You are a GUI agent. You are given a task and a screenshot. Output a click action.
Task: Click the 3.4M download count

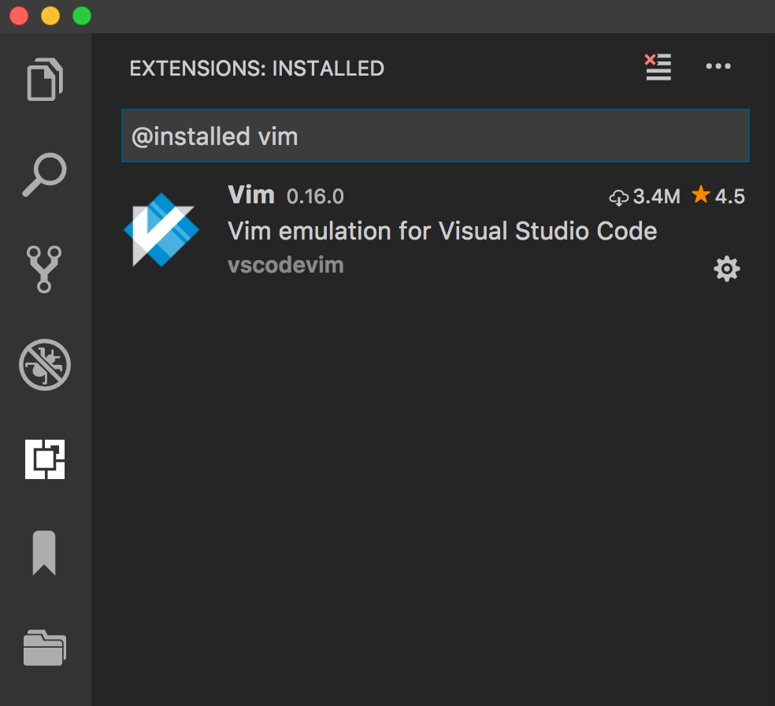(x=645, y=197)
